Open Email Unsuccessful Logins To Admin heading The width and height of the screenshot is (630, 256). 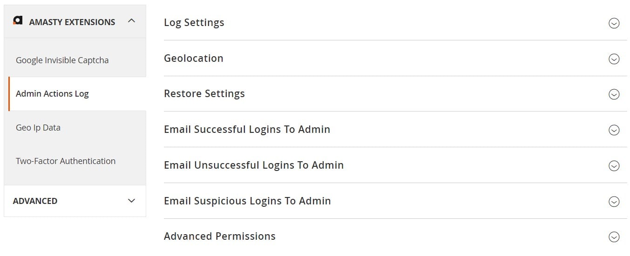(x=254, y=165)
